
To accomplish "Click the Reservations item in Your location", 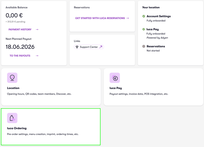I will 156,46.
